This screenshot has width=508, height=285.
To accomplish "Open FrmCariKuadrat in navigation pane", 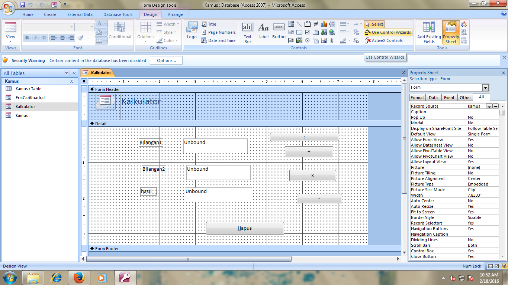I will (x=30, y=98).
